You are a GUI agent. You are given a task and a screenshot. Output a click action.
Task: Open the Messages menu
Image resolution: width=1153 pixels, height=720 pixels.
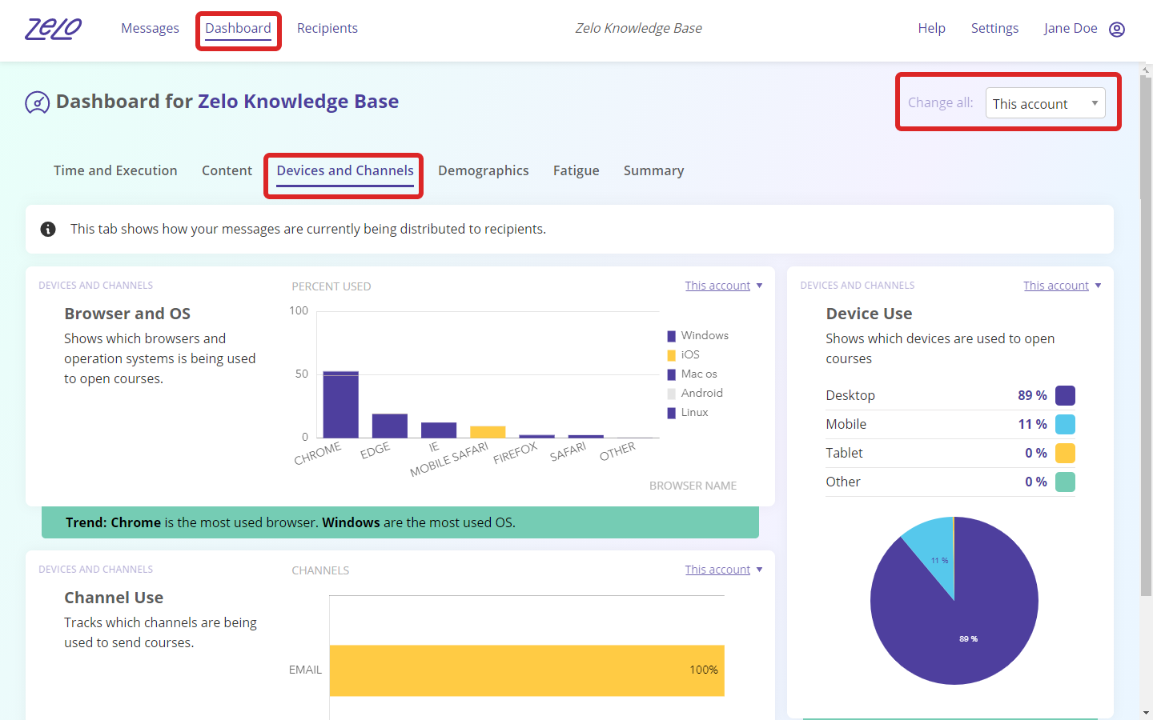coord(150,28)
